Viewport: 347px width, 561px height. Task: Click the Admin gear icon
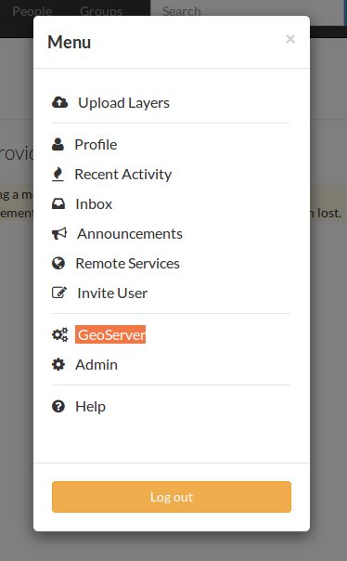point(58,365)
